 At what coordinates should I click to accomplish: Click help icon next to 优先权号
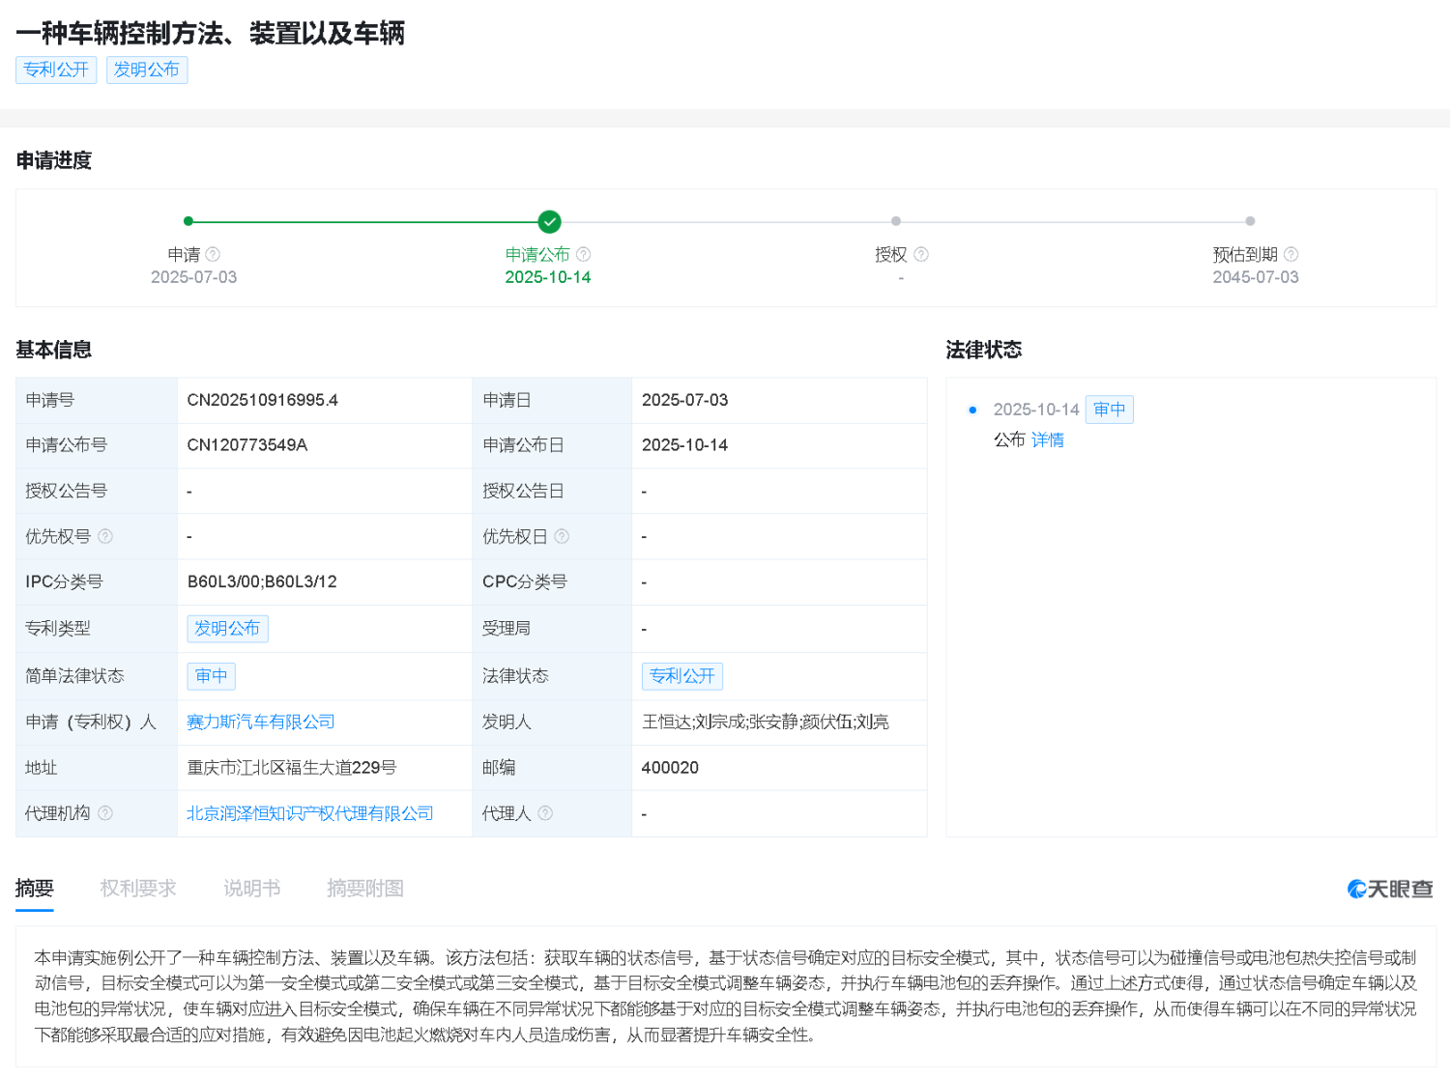tap(105, 536)
